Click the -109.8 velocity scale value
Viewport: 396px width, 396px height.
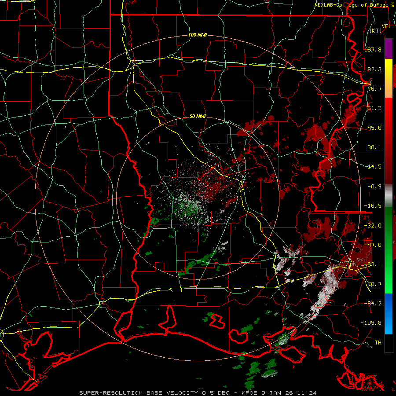click(x=371, y=323)
